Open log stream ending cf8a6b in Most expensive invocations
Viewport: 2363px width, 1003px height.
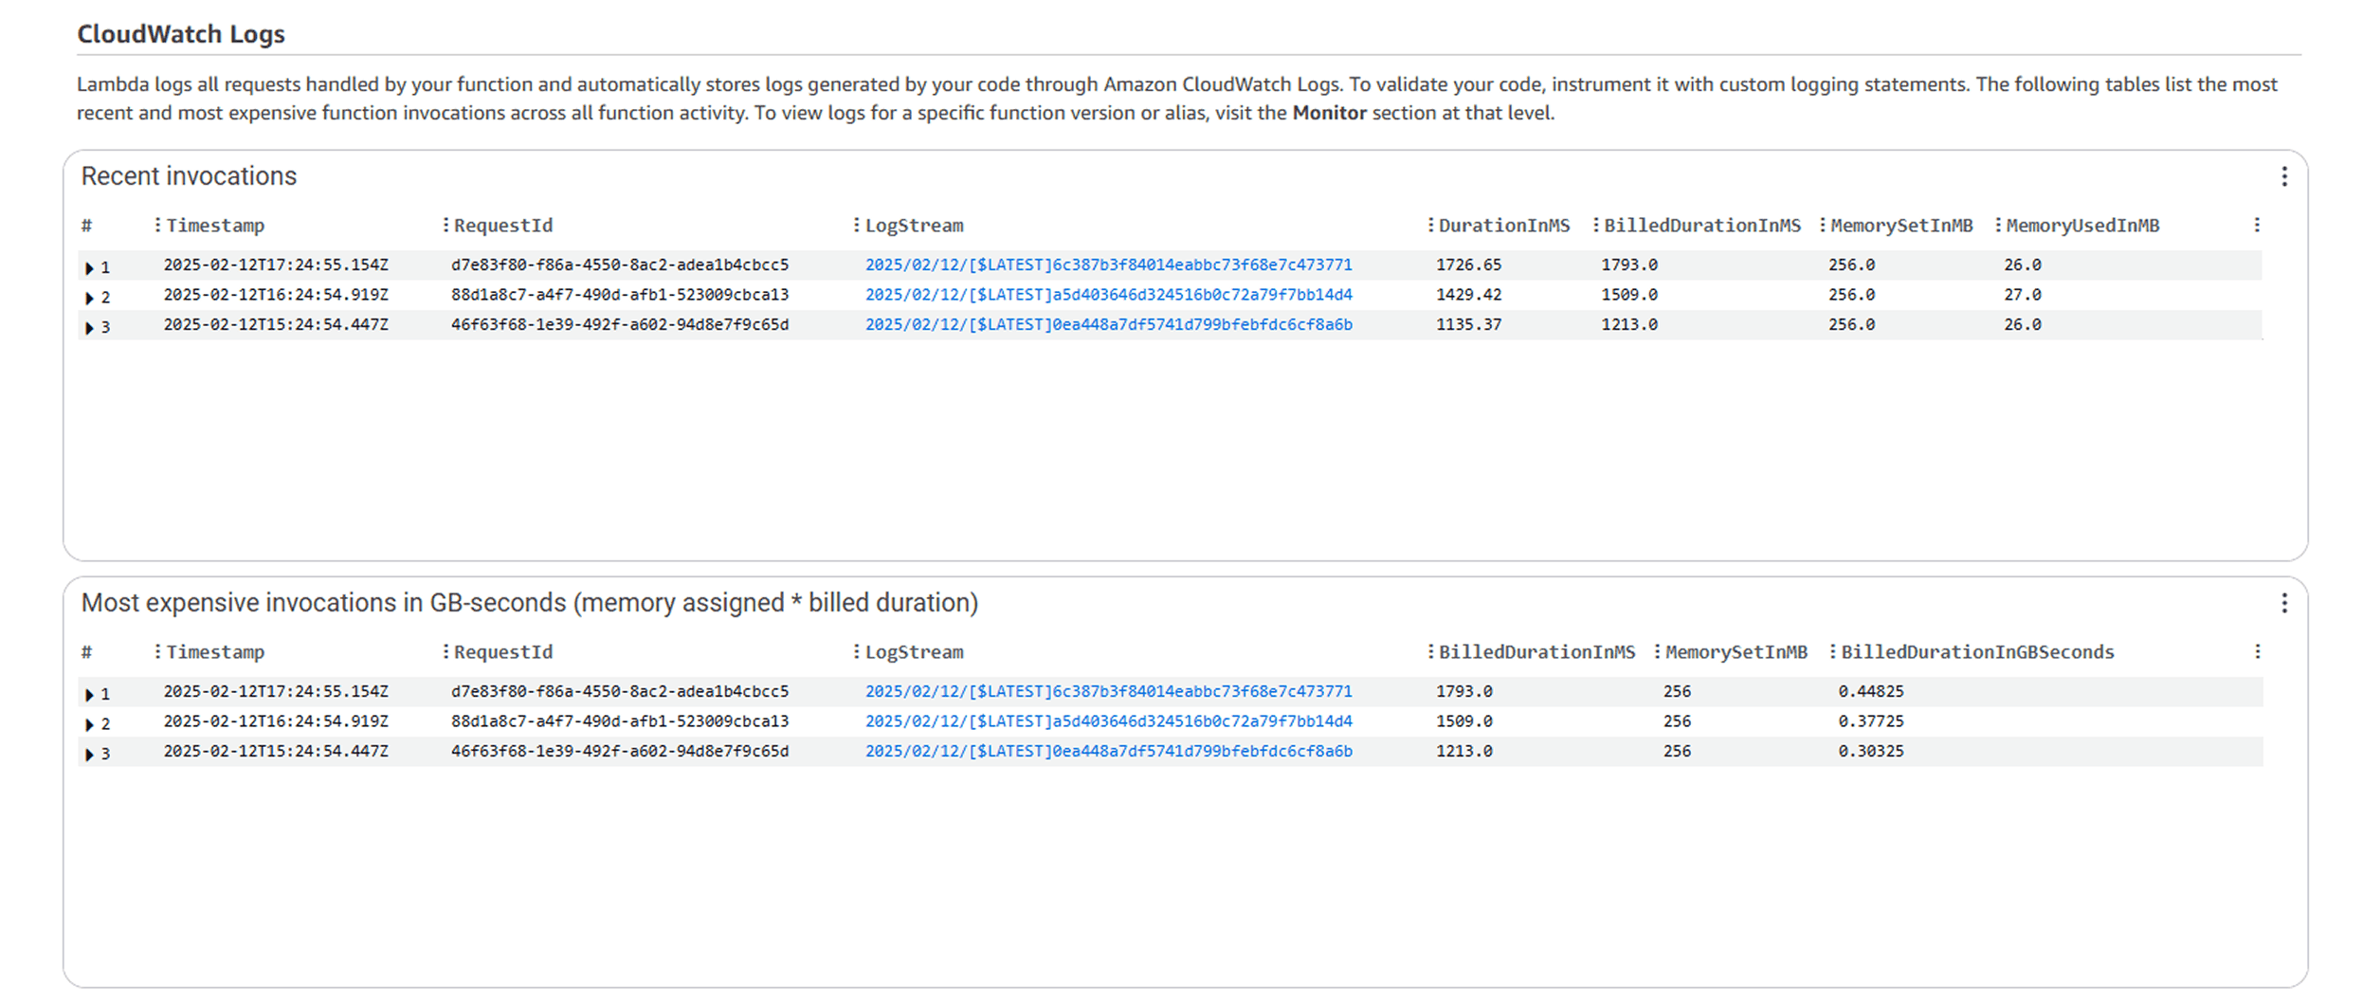[1108, 751]
